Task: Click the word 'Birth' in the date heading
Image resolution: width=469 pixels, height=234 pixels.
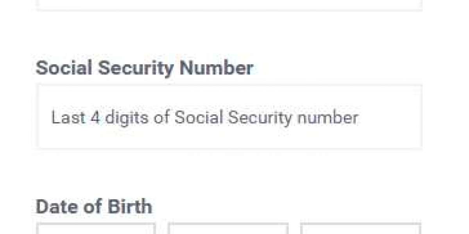Action: pyautogui.click(x=129, y=206)
